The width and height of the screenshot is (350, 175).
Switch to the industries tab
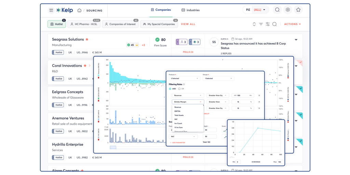click(190, 10)
